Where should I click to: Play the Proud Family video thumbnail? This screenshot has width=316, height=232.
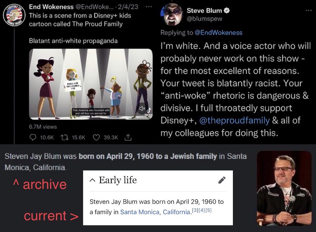coord(91,84)
